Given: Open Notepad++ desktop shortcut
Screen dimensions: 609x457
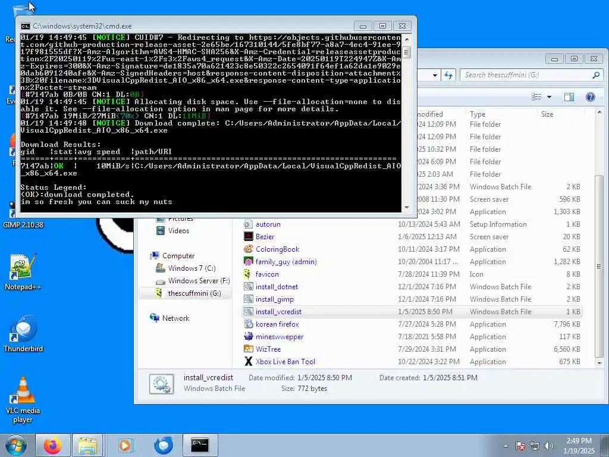Looking at the screenshot, I should pyautogui.click(x=23, y=271).
